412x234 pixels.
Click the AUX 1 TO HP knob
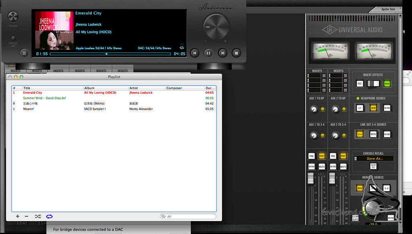pos(314,109)
